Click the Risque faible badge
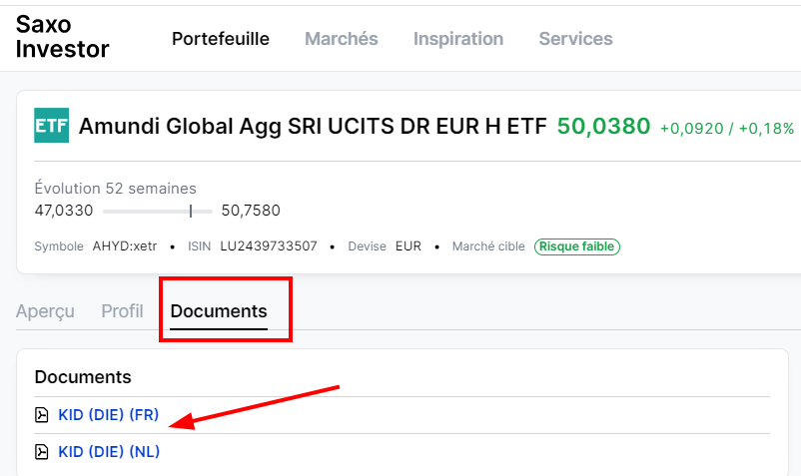 (x=576, y=246)
